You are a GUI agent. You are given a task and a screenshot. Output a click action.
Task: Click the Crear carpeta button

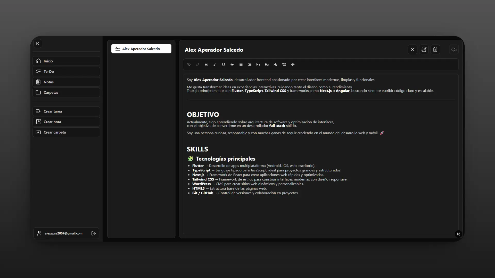[x=66, y=132]
